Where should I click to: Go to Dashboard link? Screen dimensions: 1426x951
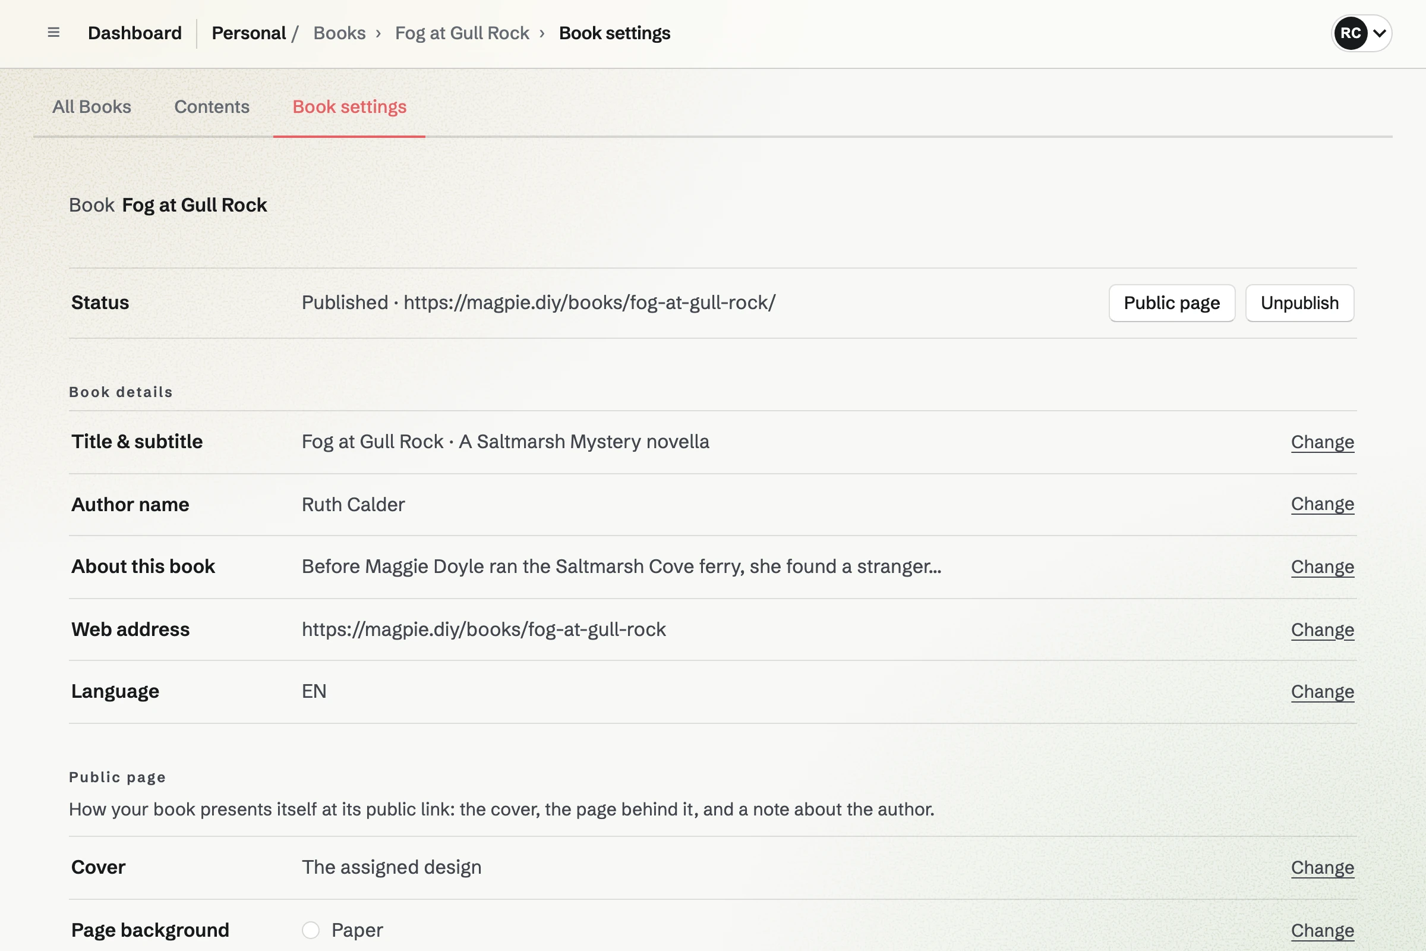(135, 33)
